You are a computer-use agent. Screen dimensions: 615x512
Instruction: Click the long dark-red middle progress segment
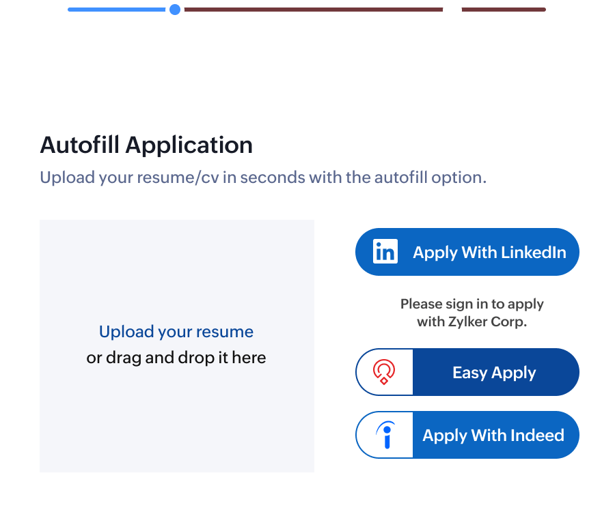[314, 10]
